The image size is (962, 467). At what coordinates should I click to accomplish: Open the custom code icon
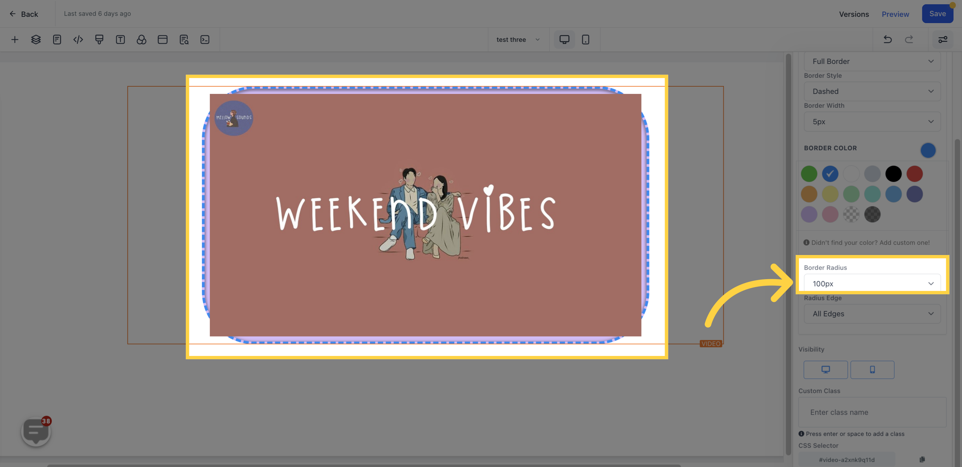78,40
